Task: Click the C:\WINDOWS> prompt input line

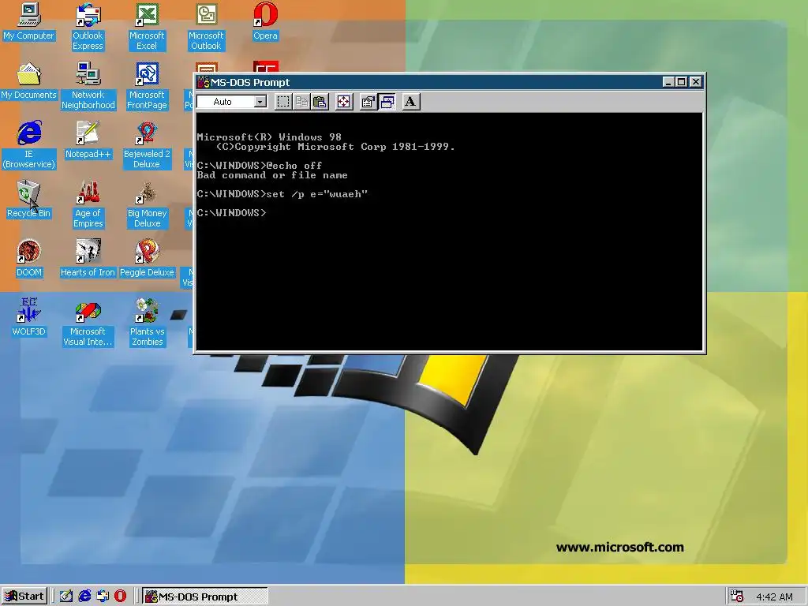Action: (x=231, y=212)
